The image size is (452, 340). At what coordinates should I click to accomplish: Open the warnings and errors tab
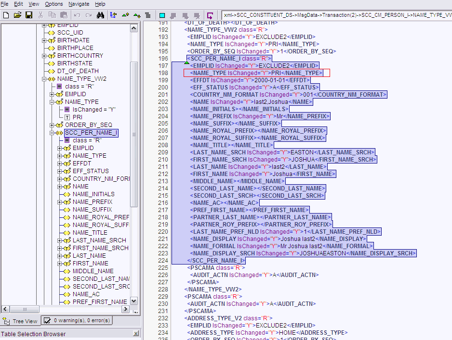pos(77,320)
